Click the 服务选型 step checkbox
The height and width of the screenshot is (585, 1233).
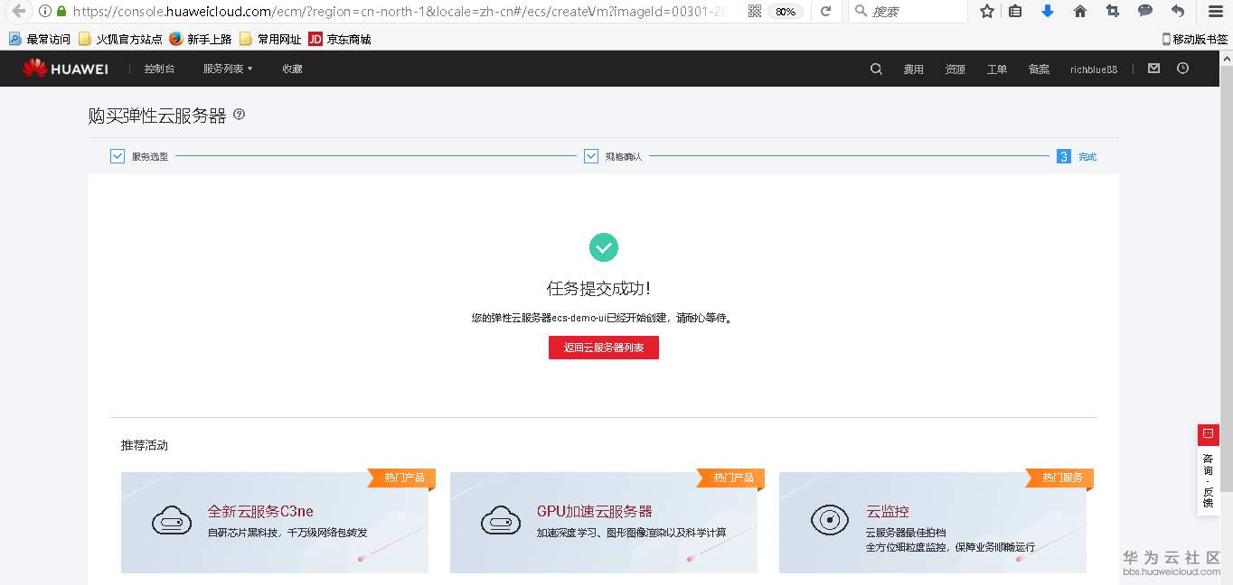tap(117, 155)
